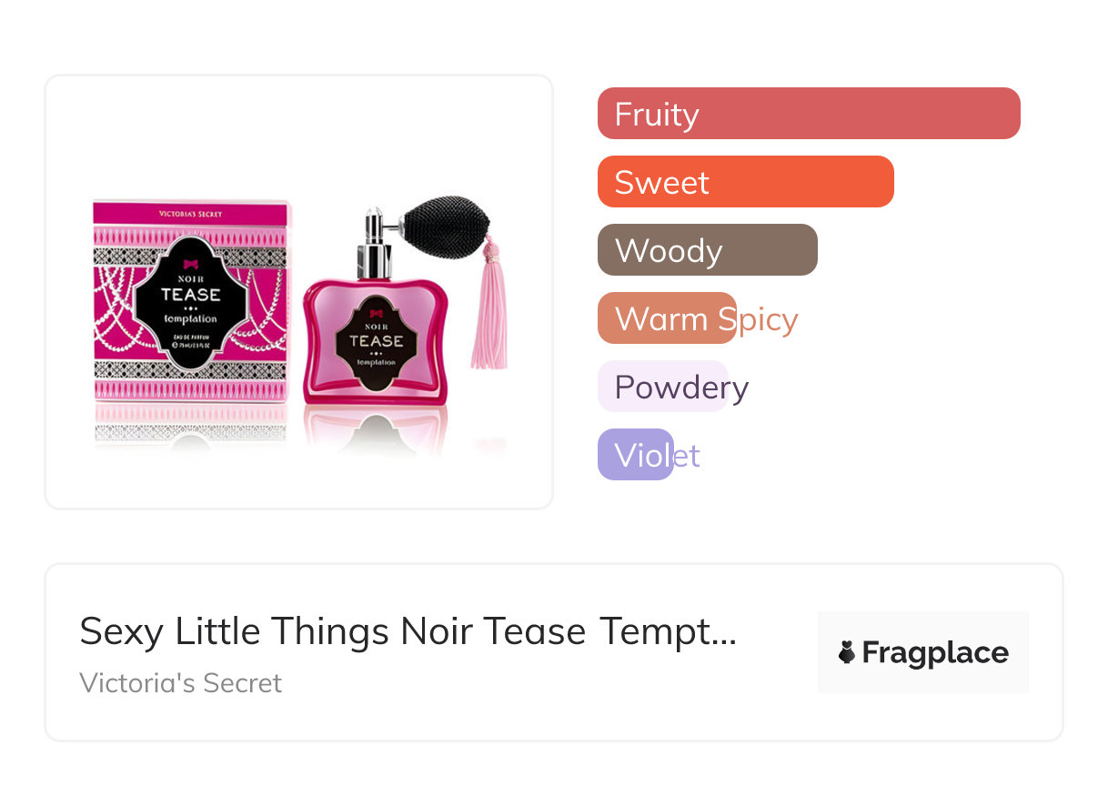Click the Fragplace bottle icon
The image size is (1108, 786).
click(847, 652)
